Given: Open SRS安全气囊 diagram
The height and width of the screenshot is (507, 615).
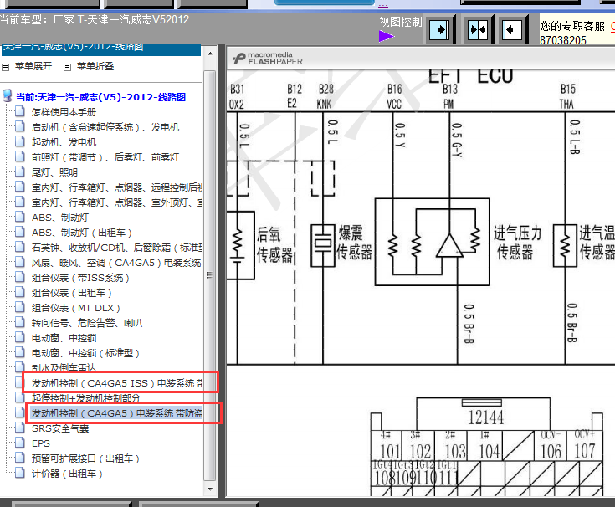Looking at the screenshot, I should coord(60,428).
